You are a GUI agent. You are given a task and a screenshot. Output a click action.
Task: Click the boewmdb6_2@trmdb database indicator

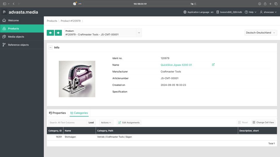229,12
